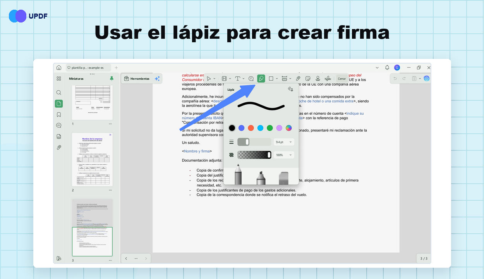Open the comments panel

coord(59,125)
